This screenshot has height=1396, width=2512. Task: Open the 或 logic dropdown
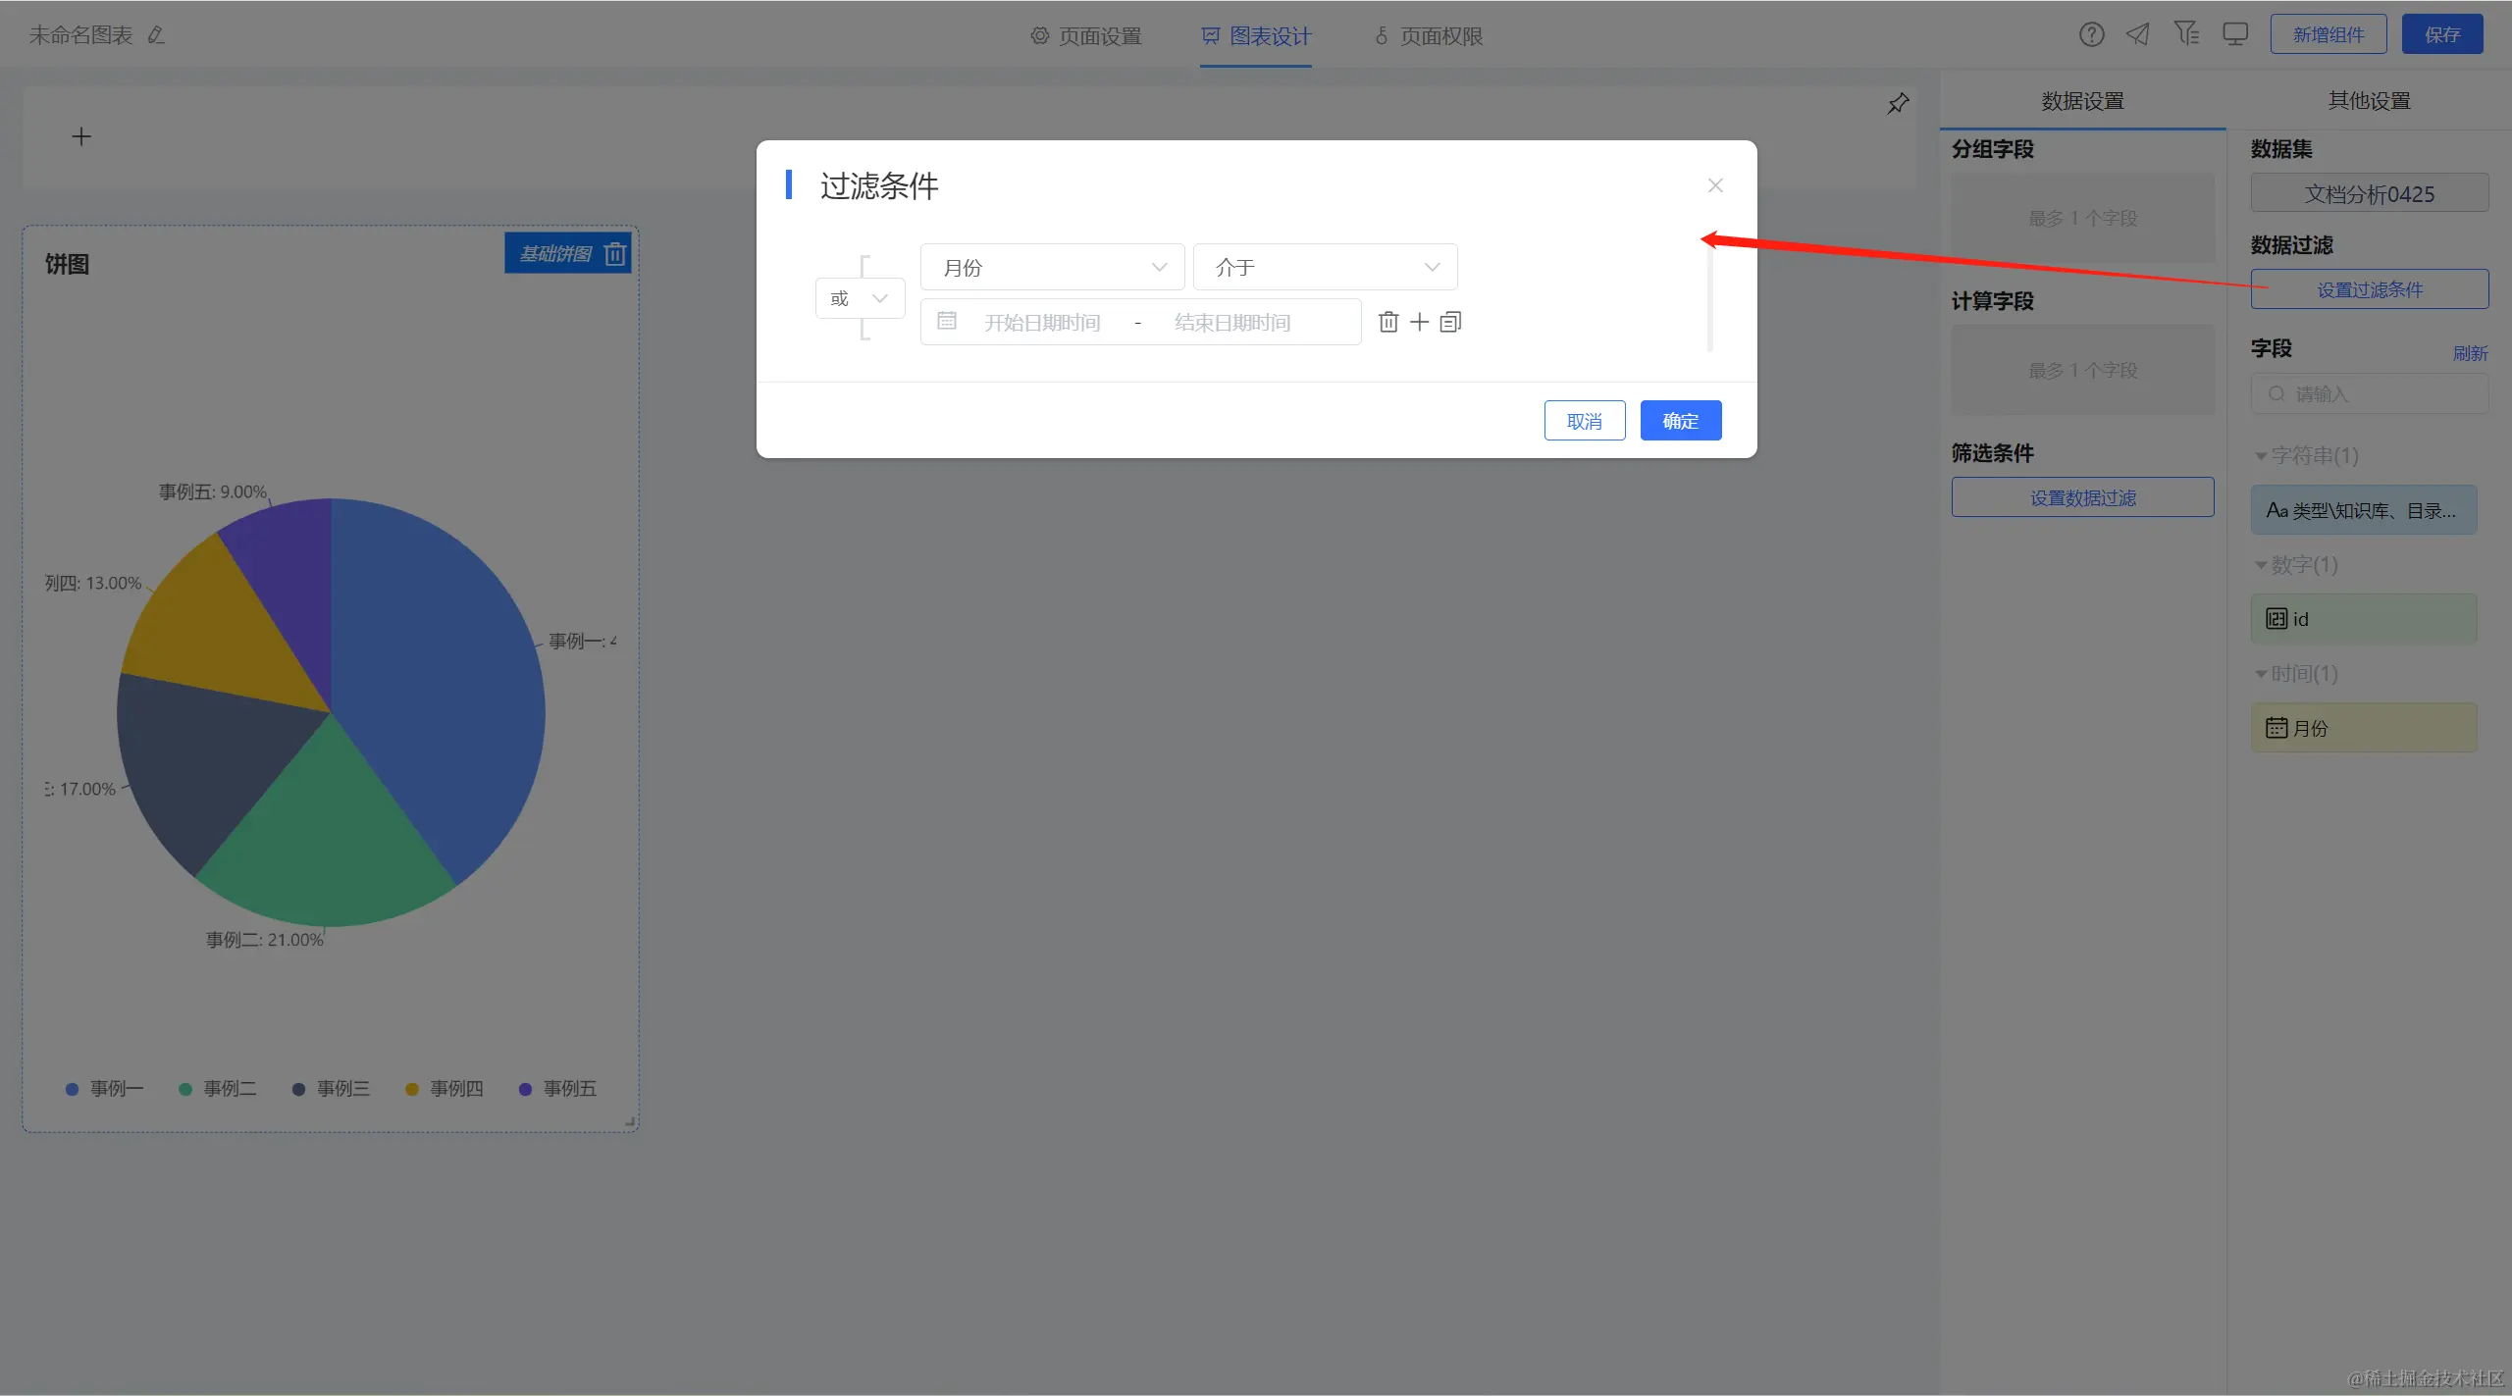point(860,298)
